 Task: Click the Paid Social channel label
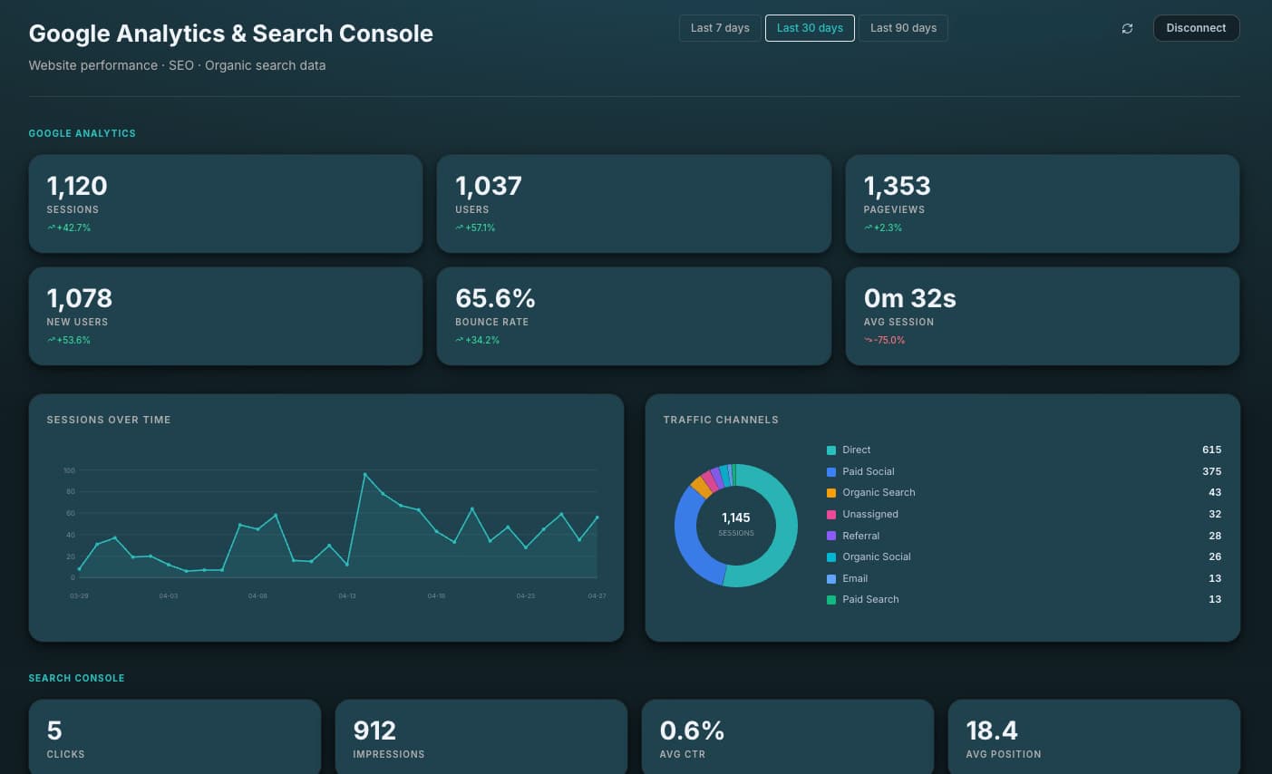[x=868, y=472]
